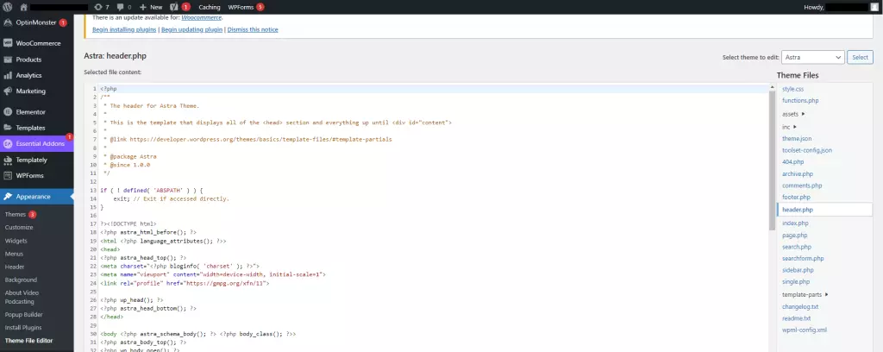Click the Essential Addons icon
The image size is (883, 352).
tap(8, 143)
